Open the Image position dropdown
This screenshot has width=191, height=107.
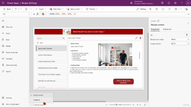[180, 43]
